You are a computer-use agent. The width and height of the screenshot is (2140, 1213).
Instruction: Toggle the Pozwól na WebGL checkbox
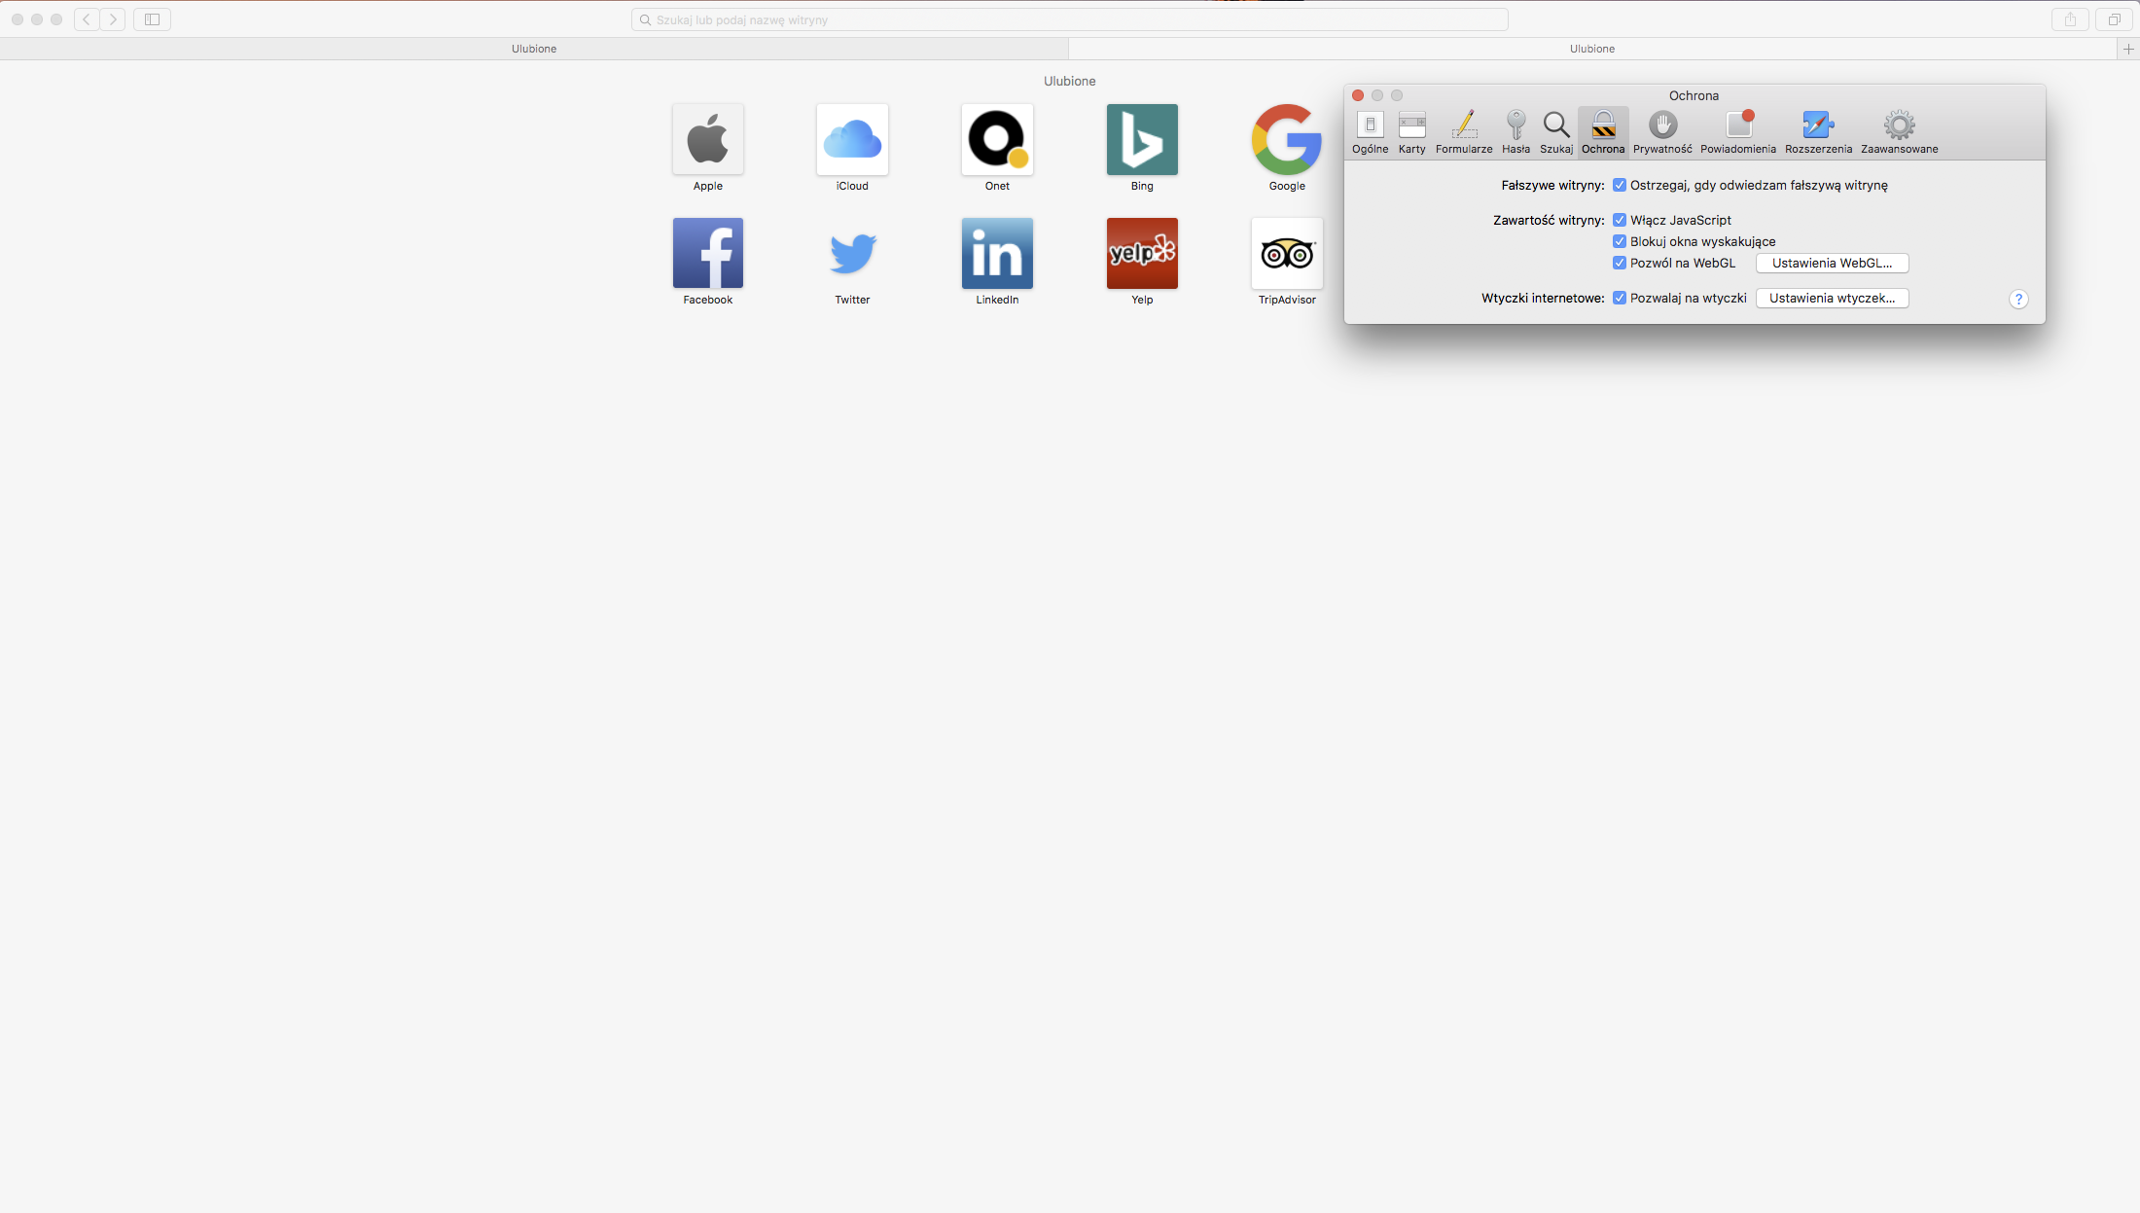pyautogui.click(x=1620, y=264)
